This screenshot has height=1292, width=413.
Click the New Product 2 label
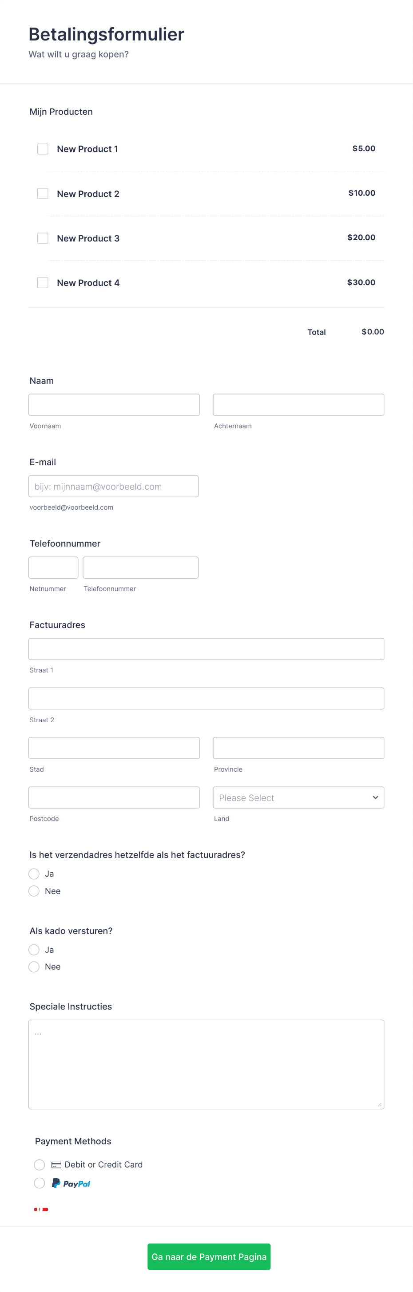click(x=88, y=194)
